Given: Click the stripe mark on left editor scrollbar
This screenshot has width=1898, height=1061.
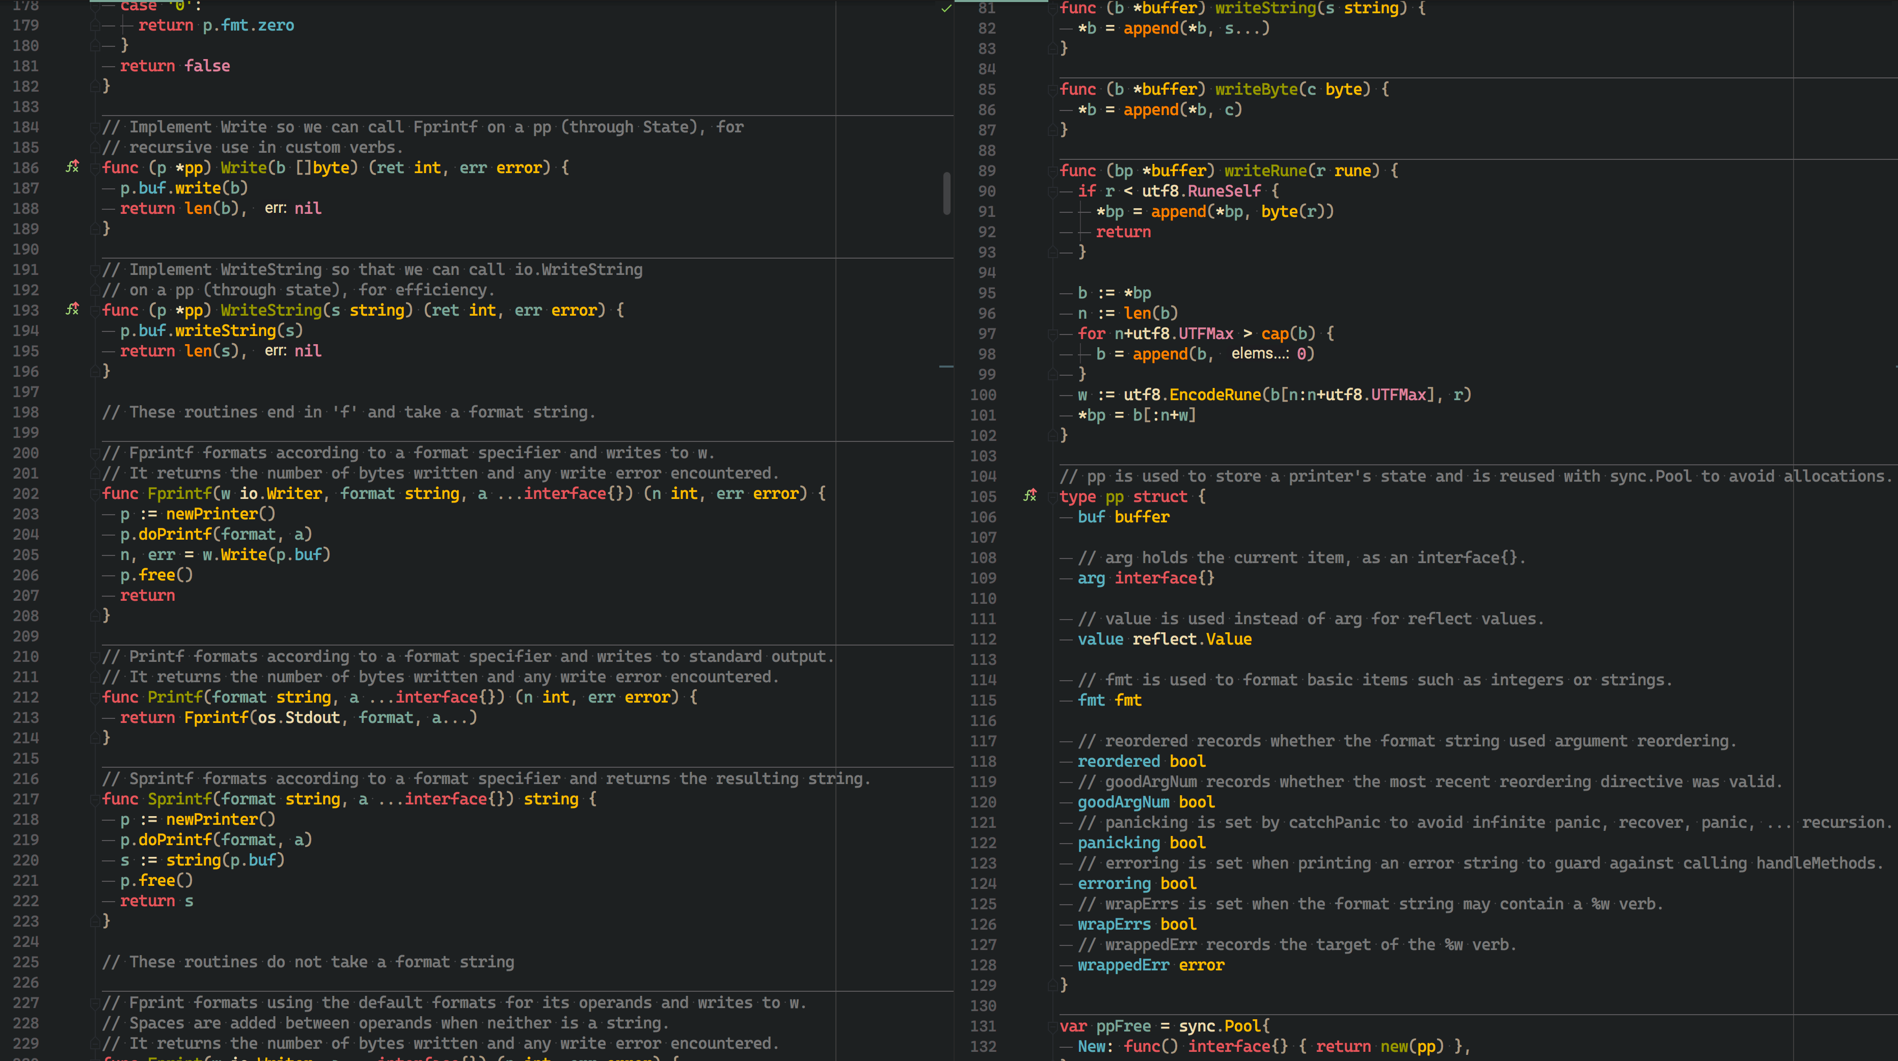Looking at the screenshot, I should [947, 366].
